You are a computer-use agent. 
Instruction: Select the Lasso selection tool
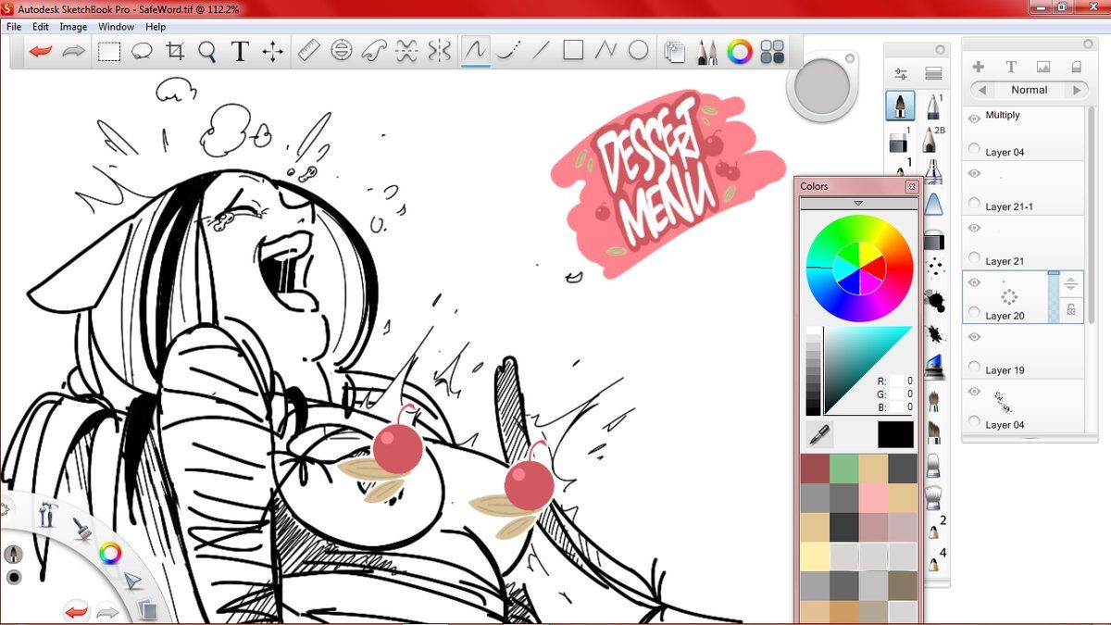tap(142, 51)
